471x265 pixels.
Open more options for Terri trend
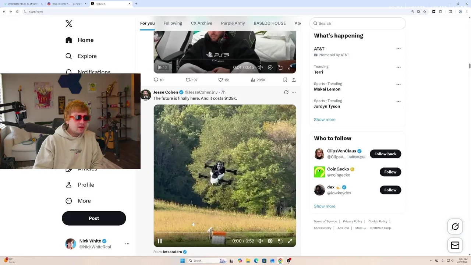399,67
